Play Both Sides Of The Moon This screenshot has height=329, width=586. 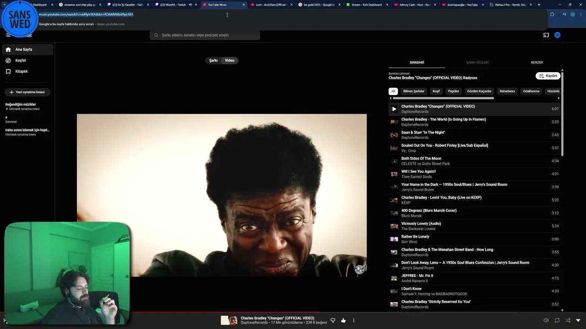click(x=474, y=161)
